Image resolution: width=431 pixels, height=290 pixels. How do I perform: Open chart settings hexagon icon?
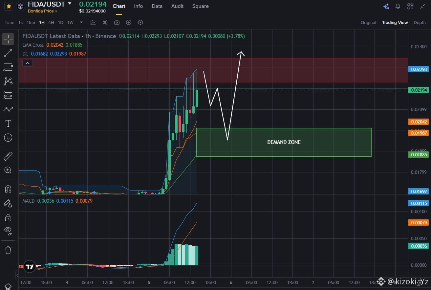pos(140,22)
